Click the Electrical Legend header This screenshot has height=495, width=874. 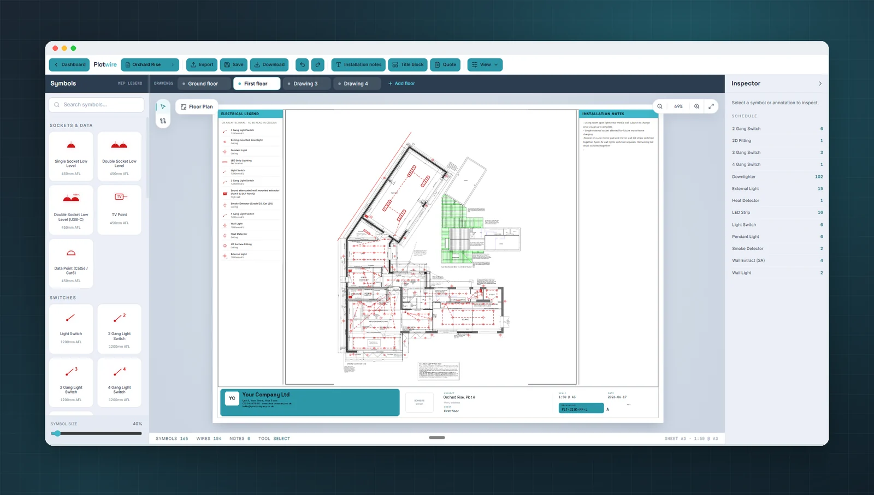point(250,114)
